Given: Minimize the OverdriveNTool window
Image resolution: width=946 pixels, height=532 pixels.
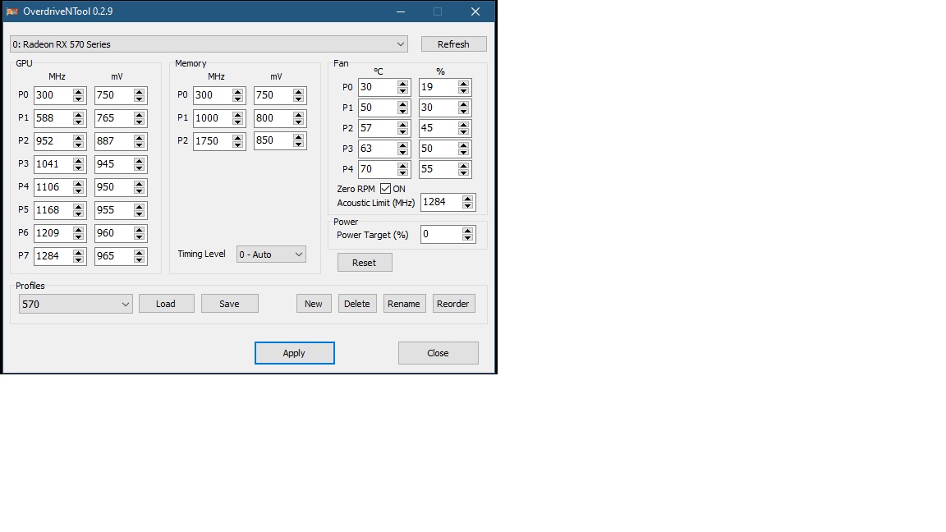Looking at the screenshot, I should coord(401,11).
